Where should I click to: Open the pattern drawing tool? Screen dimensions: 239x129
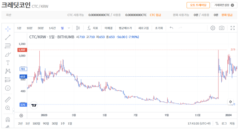[x=8, y=71]
